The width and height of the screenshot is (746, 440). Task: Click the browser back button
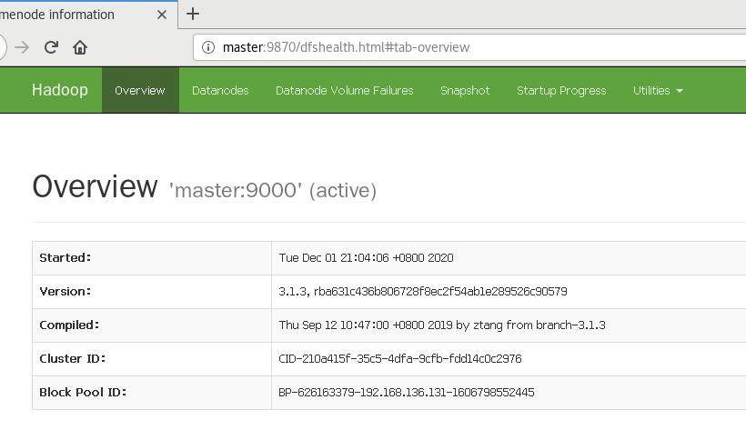click(2, 47)
